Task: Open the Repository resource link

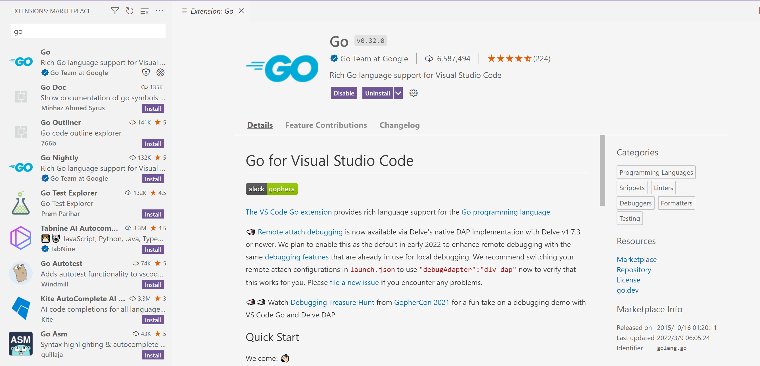Action: 634,269
